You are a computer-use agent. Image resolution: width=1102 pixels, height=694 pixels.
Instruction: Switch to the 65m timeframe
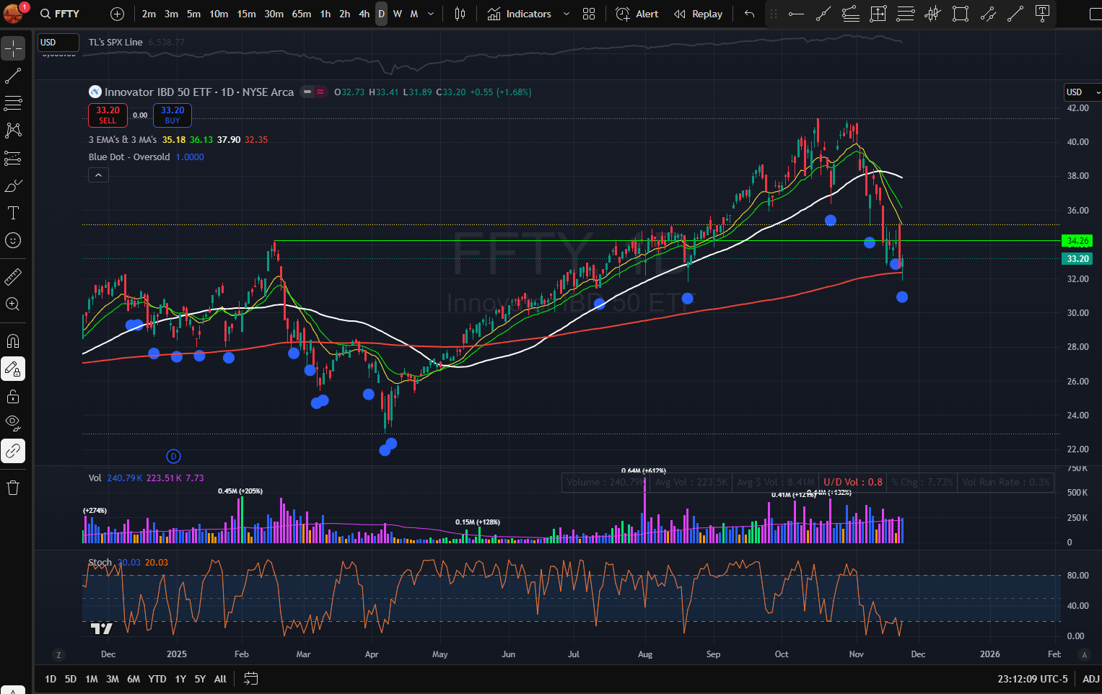[302, 14]
